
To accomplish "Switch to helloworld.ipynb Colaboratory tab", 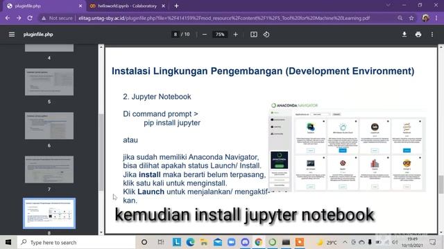I will pos(127,6).
